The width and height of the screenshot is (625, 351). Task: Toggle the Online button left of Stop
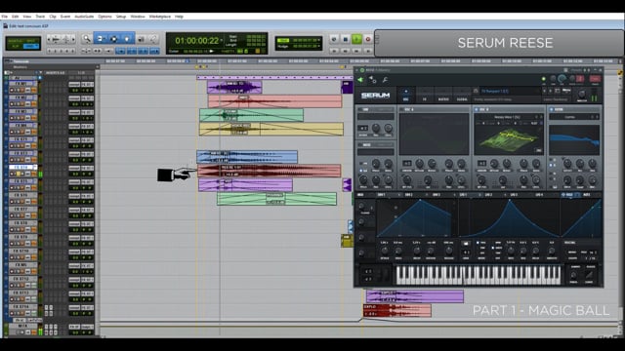coord(334,39)
